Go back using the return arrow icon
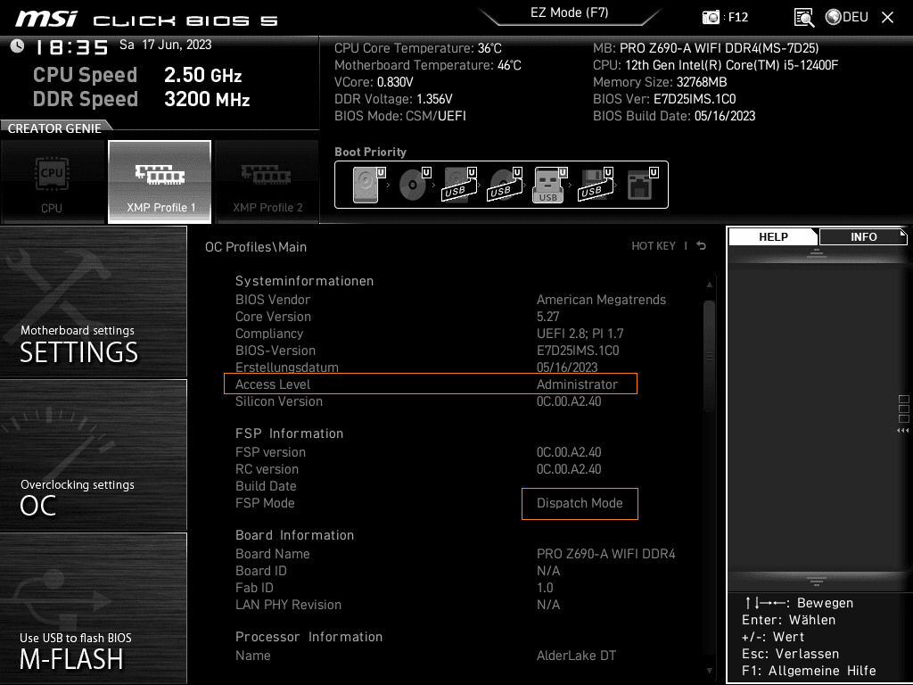Image resolution: width=913 pixels, height=685 pixels. 702,246
